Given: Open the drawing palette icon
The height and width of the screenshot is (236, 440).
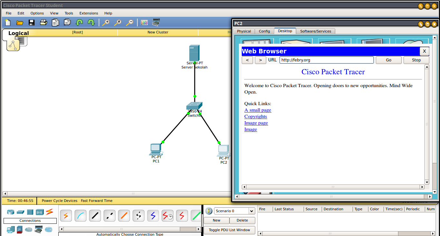Looking at the screenshot, I should [144, 23].
